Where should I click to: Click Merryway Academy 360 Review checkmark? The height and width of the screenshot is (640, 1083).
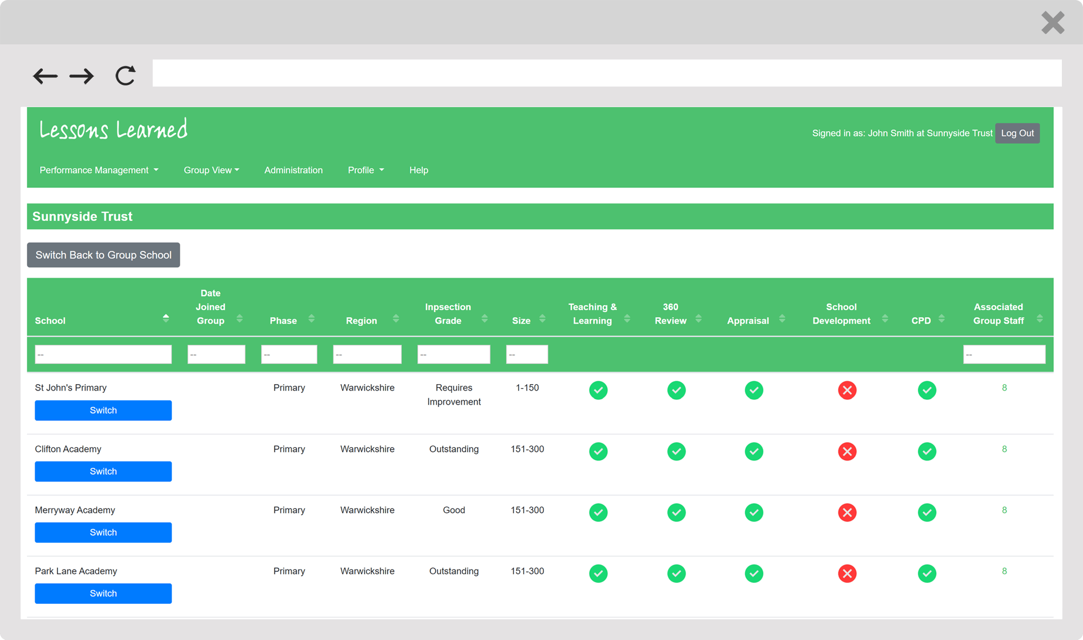(676, 512)
